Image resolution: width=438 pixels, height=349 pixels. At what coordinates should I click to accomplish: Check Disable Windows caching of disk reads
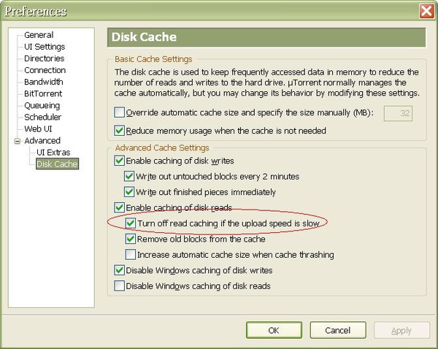tap(120, 286)
